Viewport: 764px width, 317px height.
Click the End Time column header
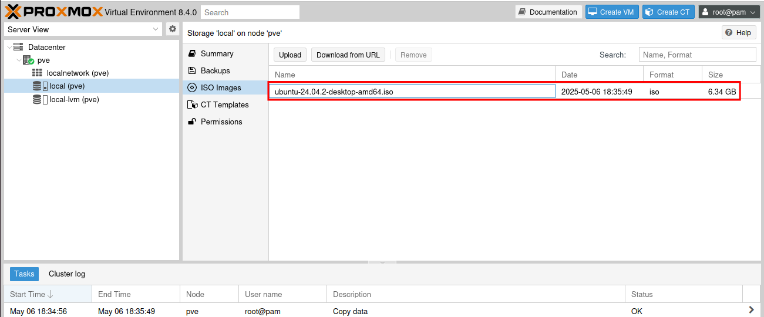(136, 294)
